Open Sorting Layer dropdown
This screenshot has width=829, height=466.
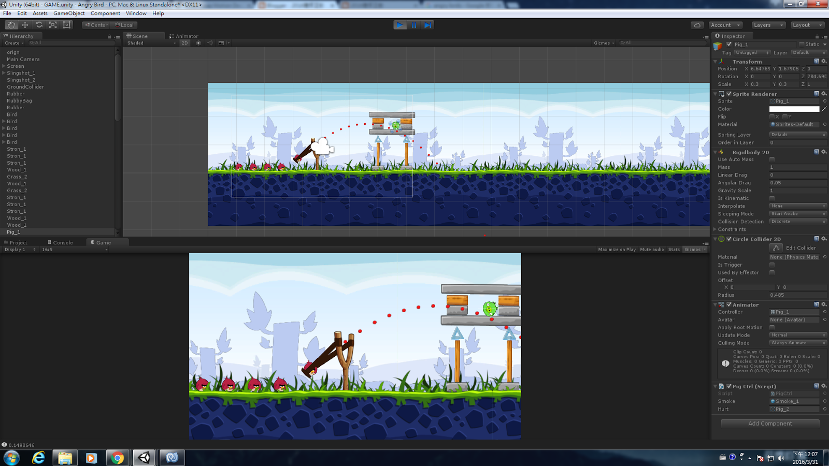(798, 135)
